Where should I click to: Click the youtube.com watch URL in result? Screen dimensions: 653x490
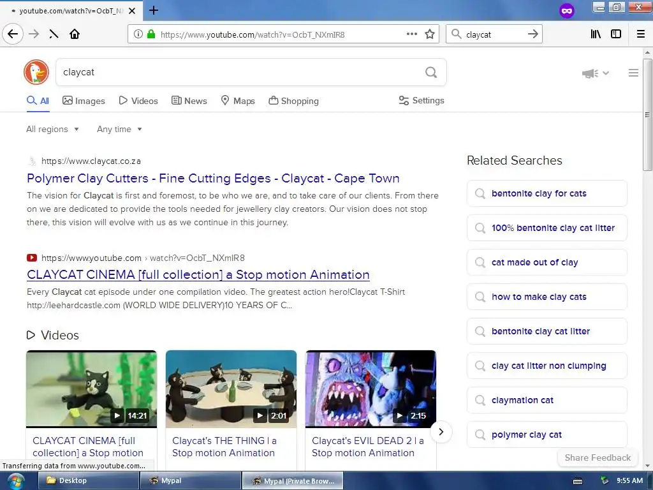[x=143, y=258]
